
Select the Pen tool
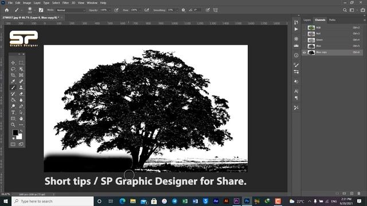(21, 106)
